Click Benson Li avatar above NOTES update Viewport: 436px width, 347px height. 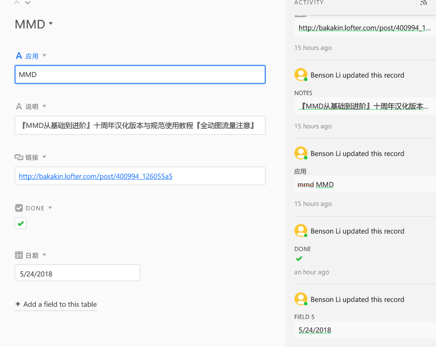click(x=301, y=75)
